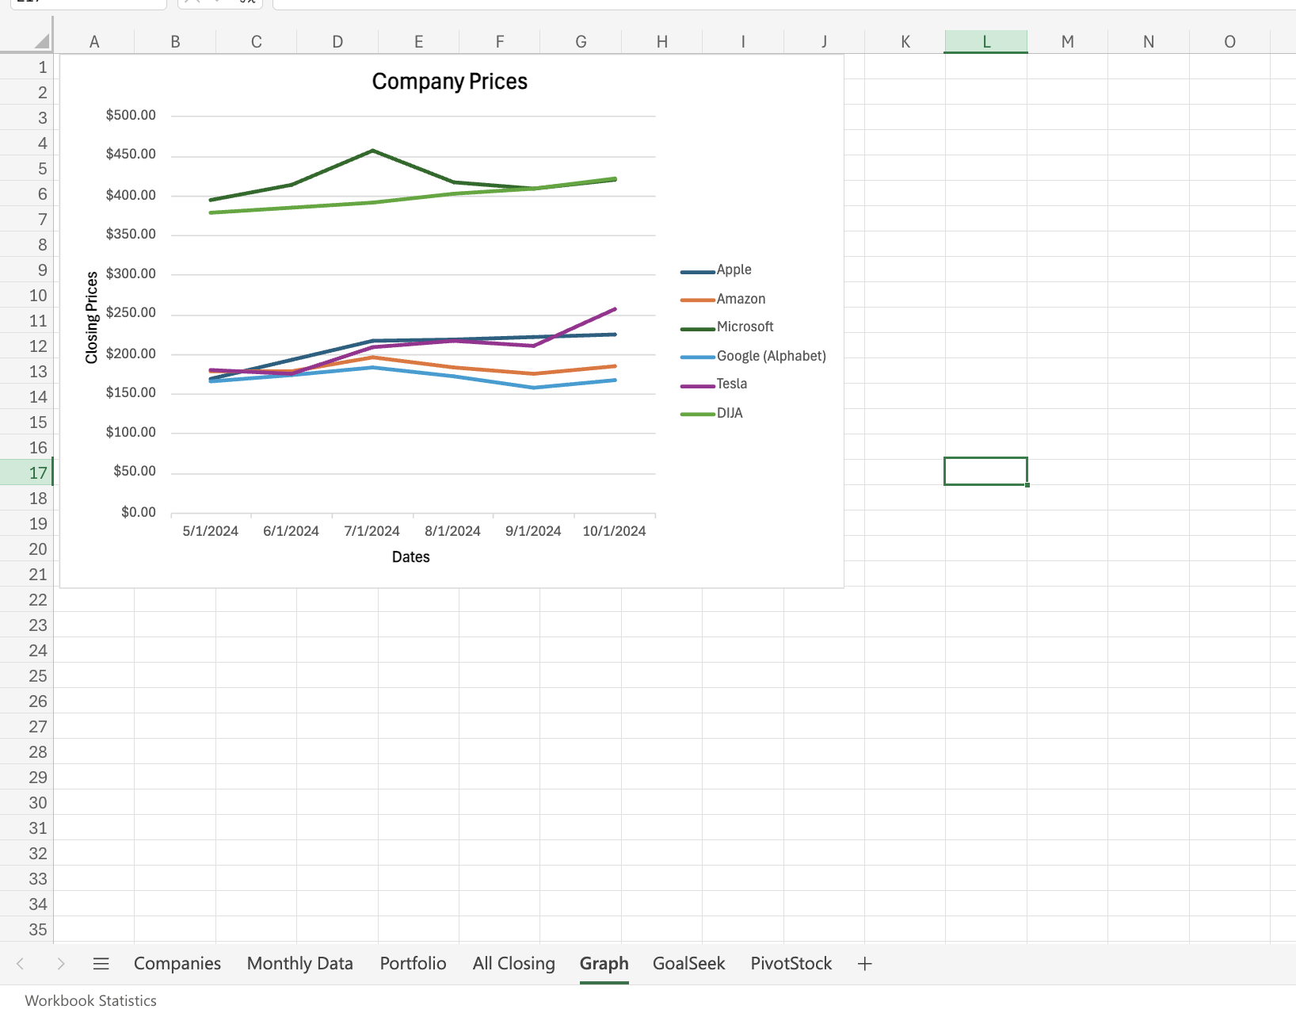Screen dimensions: 1296x1013
Task: Open the Monthly Data sheet
Action: pos(299,963)
